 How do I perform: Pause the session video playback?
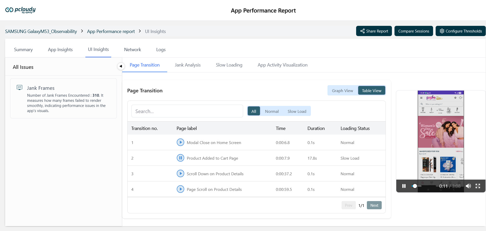404,186
